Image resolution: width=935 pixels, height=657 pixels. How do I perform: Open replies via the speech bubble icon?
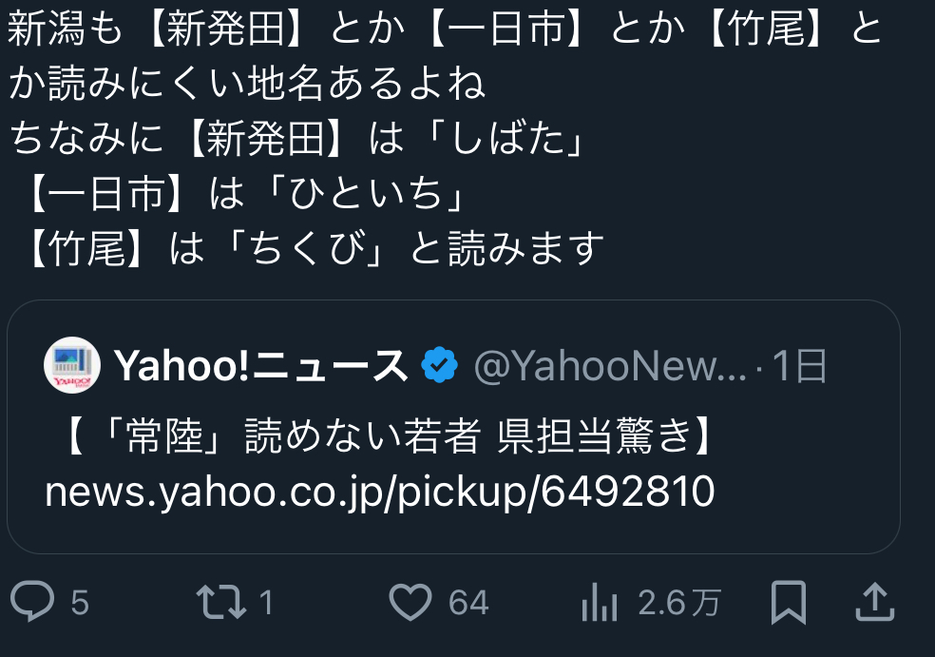coord(32,601)
